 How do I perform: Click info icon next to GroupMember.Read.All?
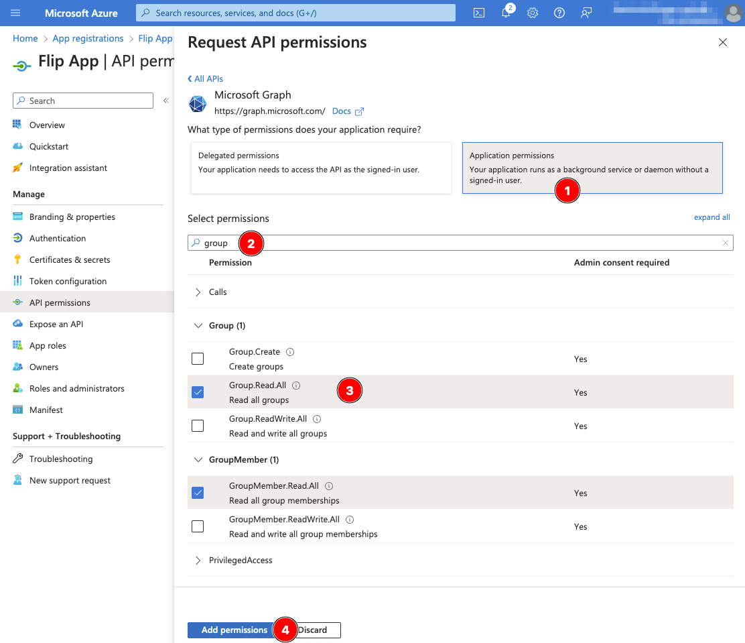pyautogui.click(x=329, y=486)
